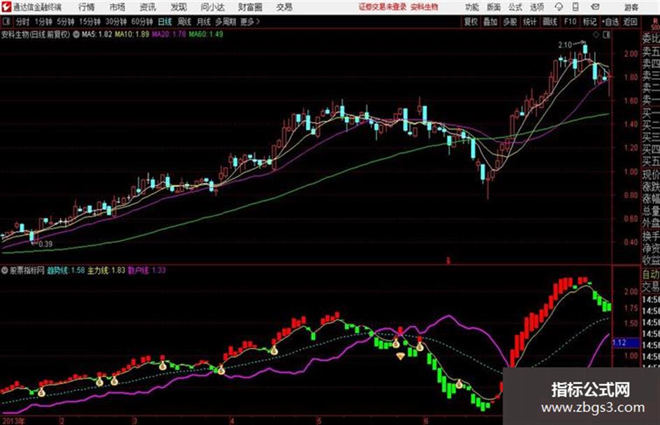The image size is (660, 425).
Task: Click the 复权 button
Action: point(471,22)
